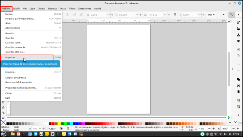243x137 pixels.
Task: Open the palette options hamburger menu
Action: point(240,123)
